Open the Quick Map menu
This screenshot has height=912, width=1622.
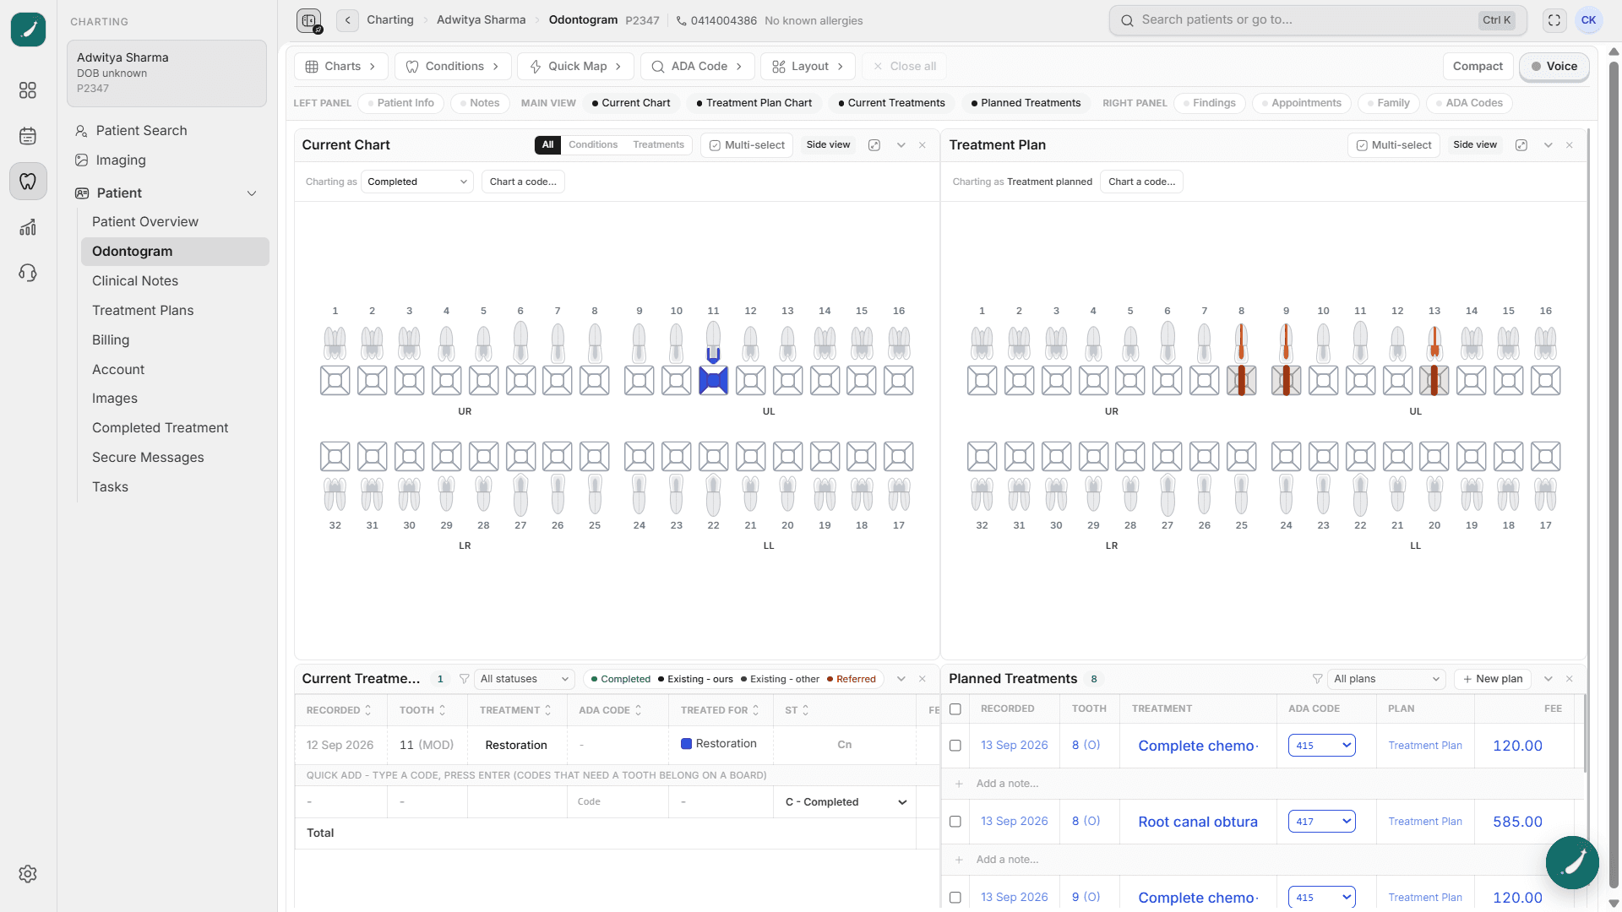point(575,67)
